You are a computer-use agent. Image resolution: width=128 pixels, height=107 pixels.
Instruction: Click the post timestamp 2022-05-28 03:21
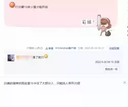[94, 48]
